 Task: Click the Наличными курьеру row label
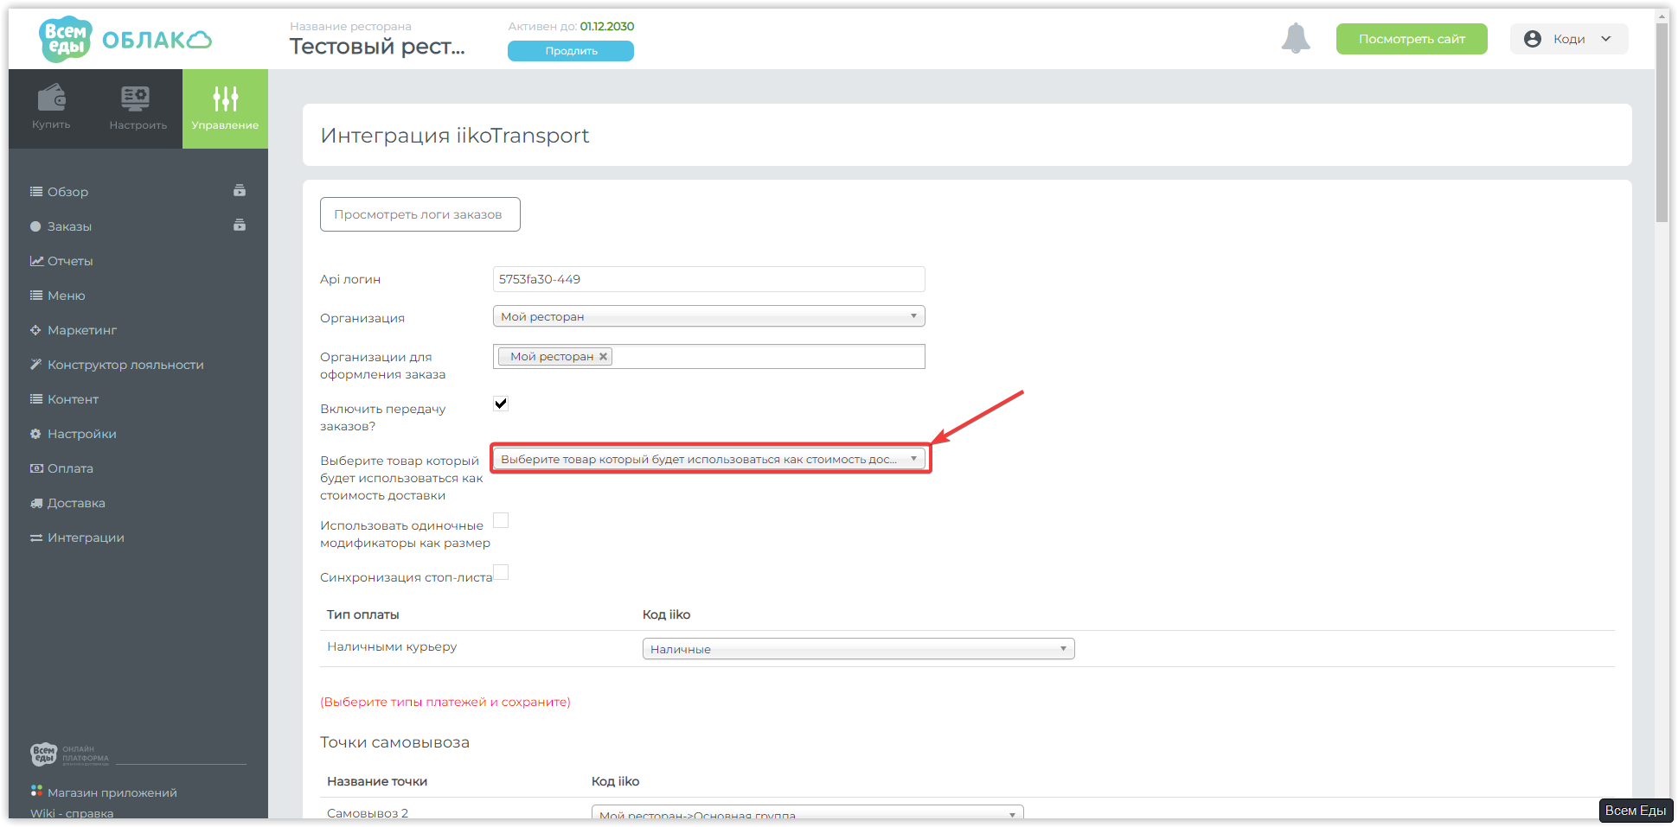[392, 646]
